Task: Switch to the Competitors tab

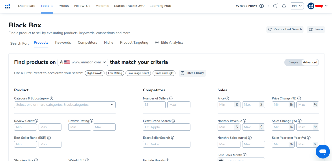Action: (x=88, y=43)
